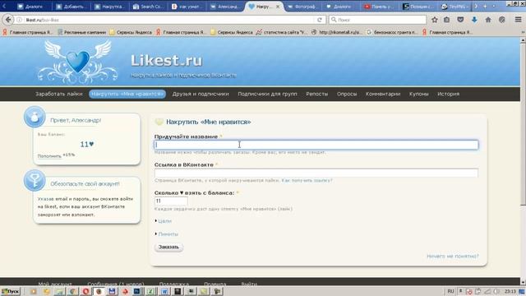Open the Репосты menu item
Screen dimensions: 526x296
pos(317,94)
